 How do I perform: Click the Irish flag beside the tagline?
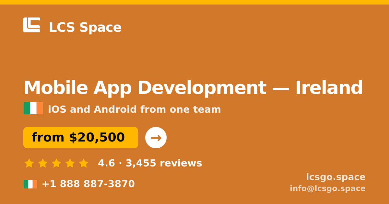tap(33, 108)
